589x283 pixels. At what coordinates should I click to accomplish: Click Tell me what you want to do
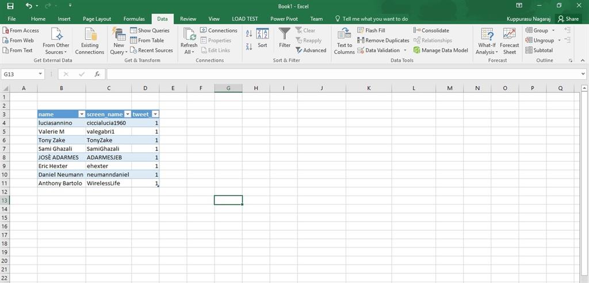(371, 19)
